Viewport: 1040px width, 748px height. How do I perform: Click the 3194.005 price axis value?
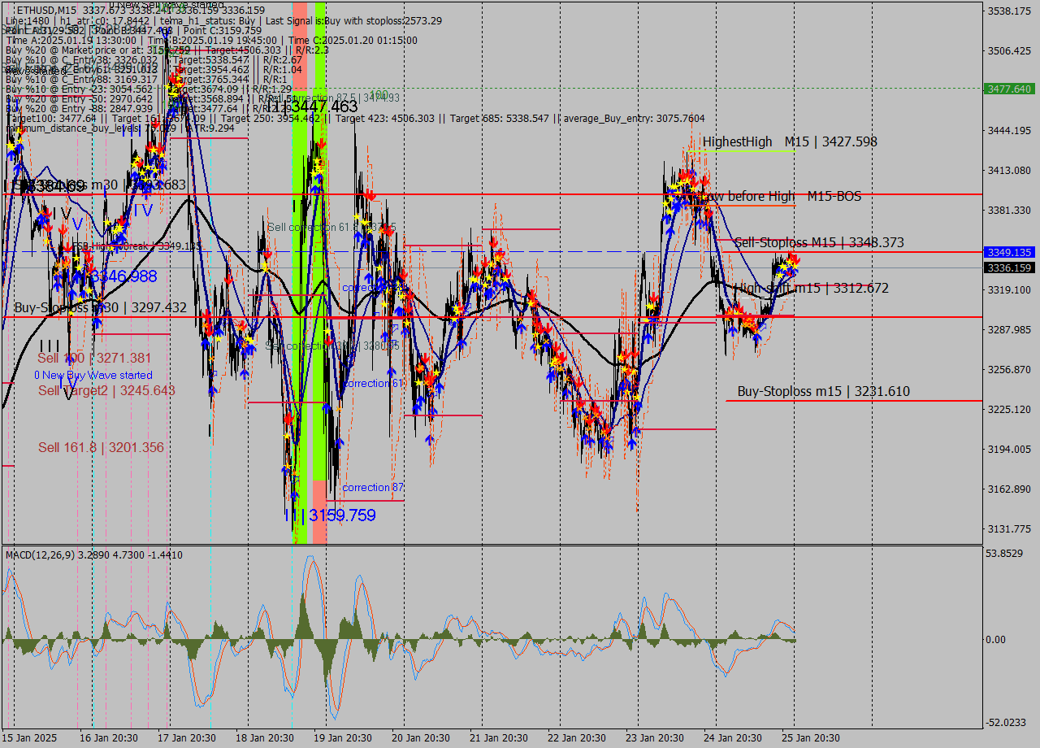pyautogui.click(x=1008, y=449)
